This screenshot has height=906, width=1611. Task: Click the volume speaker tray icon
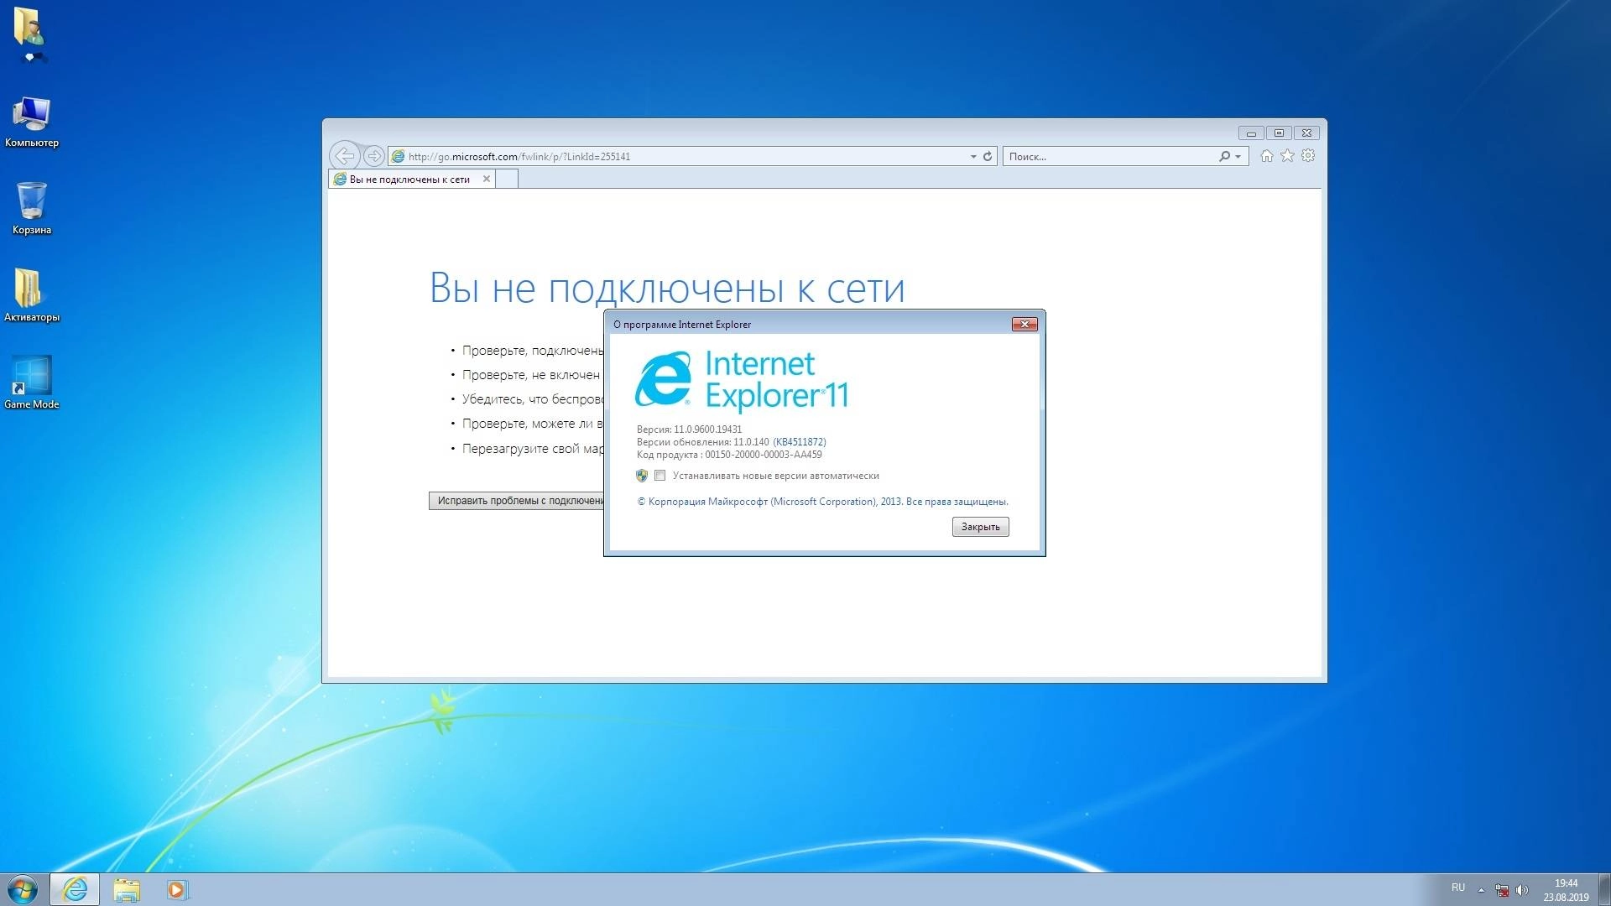(x=1522, y=890)
